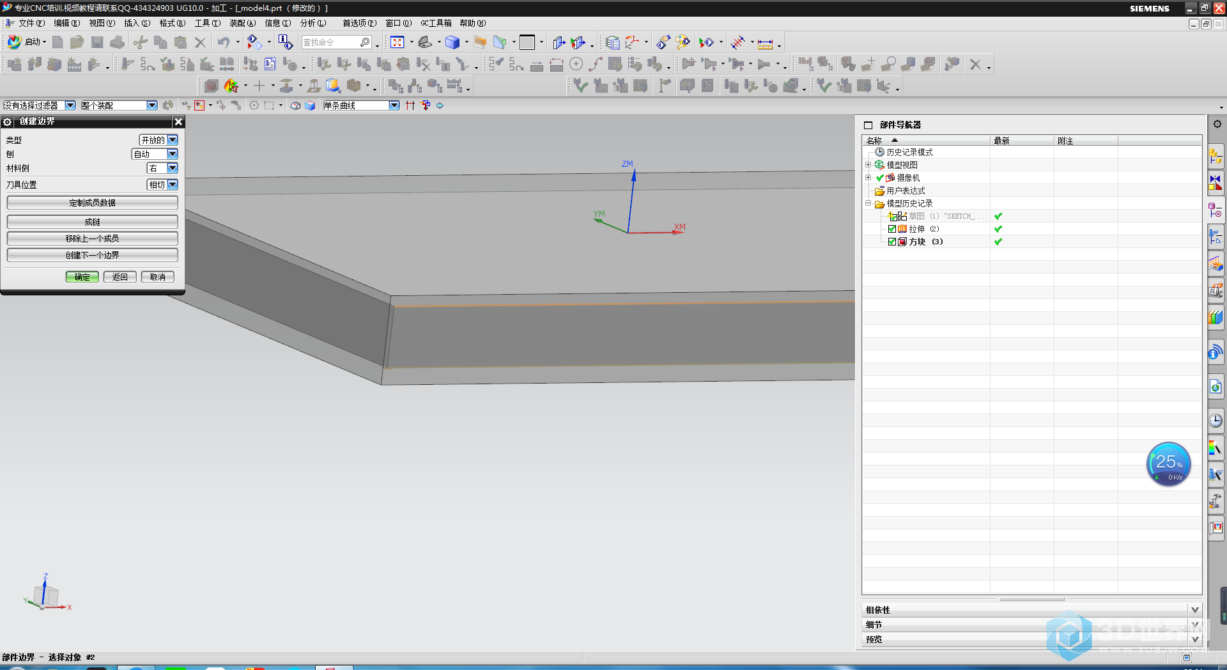Click the Print icon in the toolbar
This screenshot has width=1227, height=670.
117,42
